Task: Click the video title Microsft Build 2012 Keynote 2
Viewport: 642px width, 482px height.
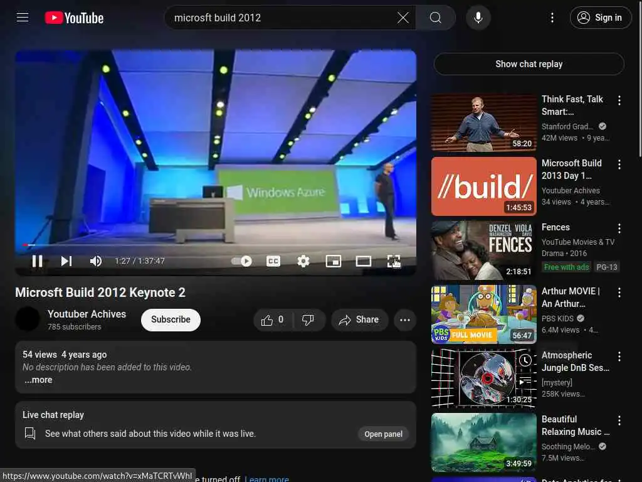Action: pyautogui.click(x=100, y=292)
